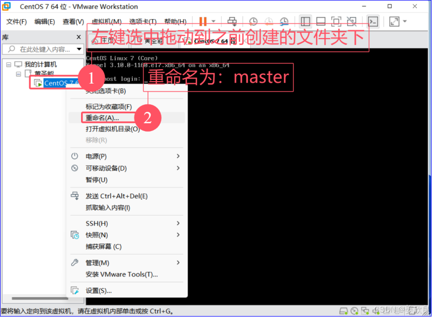Close the library panel
432x317 pixels.
point(79,37)
